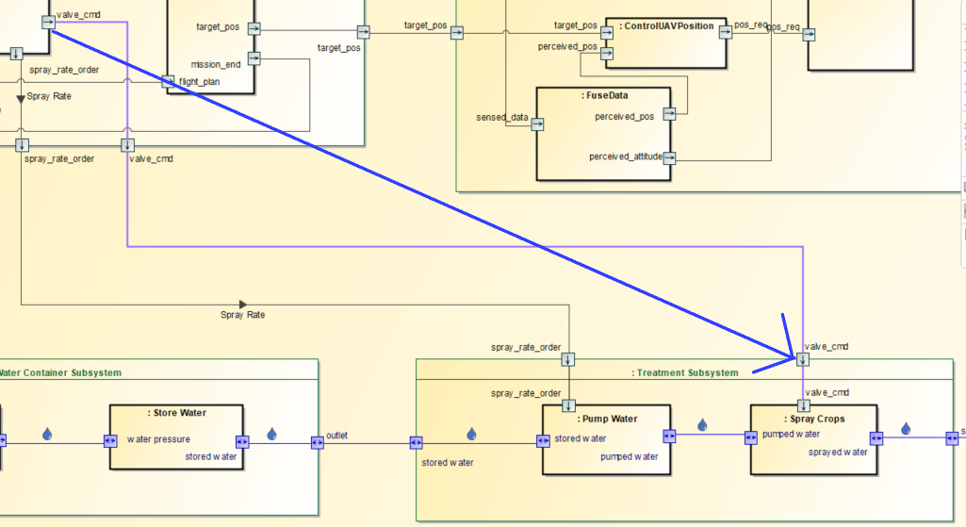The image size is (966, 527).
Task: Select the FuseData block
Action: click(x=604, y=134)
